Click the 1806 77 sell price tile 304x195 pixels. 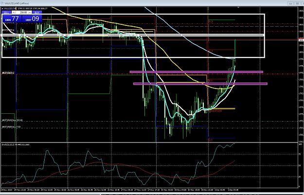(12, 19)
